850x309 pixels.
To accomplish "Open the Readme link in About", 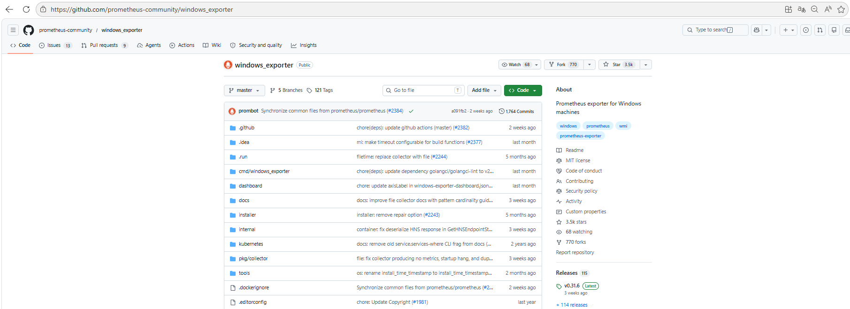I will click(574, 151).
